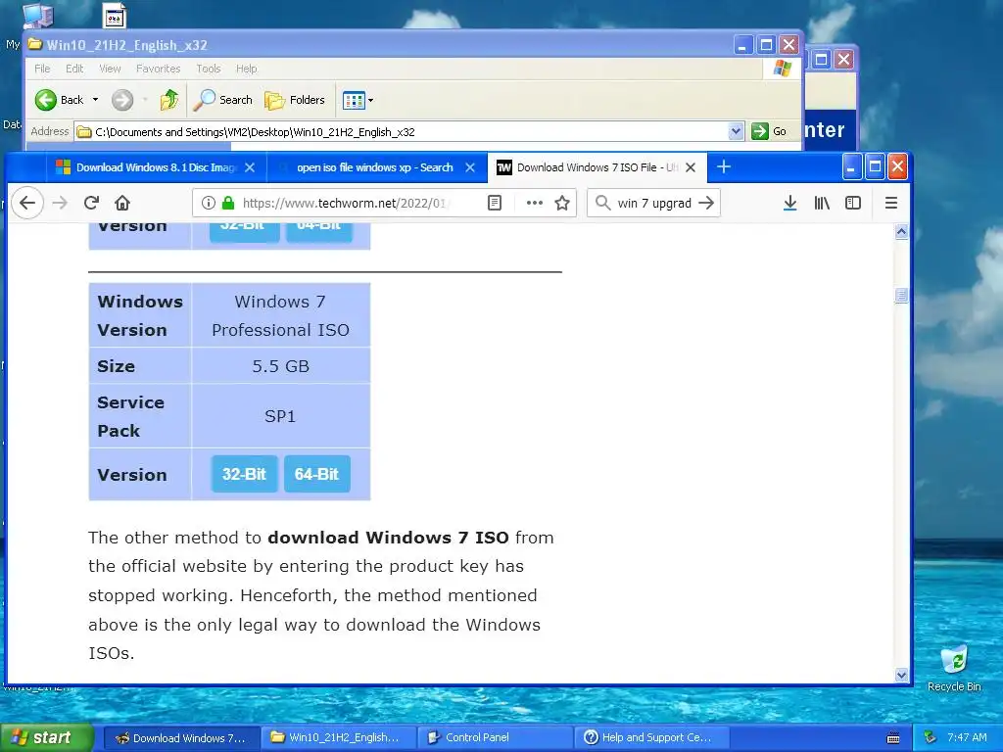Show site information icon in URL bar

pyautogui.click(x=208, y=203)
